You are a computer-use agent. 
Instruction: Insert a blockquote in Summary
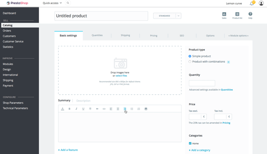pos(97,109)
